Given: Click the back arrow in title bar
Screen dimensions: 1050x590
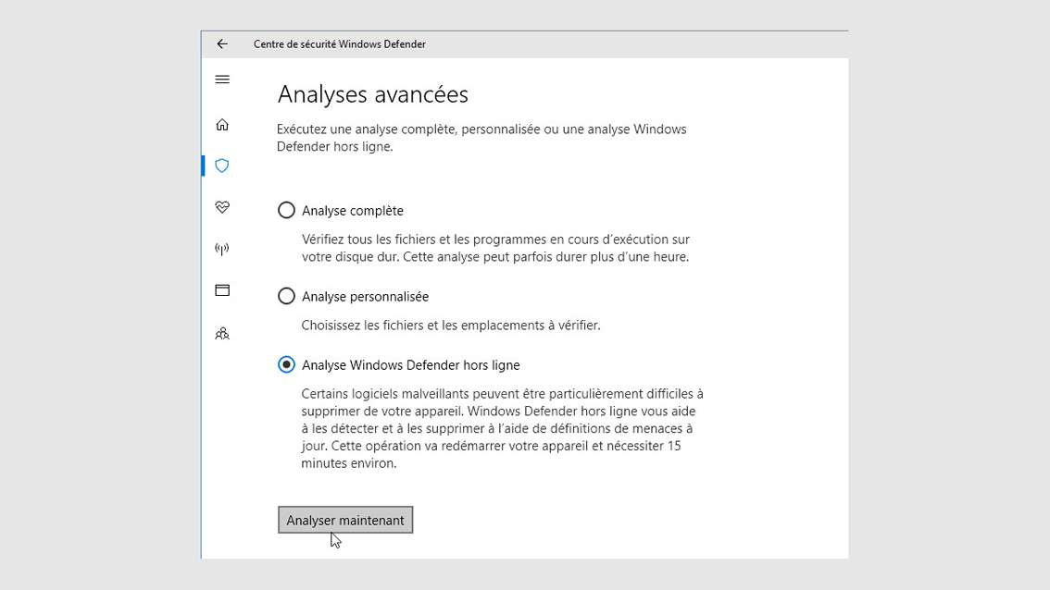Looking at the screenshot, I should coord(222,44).
